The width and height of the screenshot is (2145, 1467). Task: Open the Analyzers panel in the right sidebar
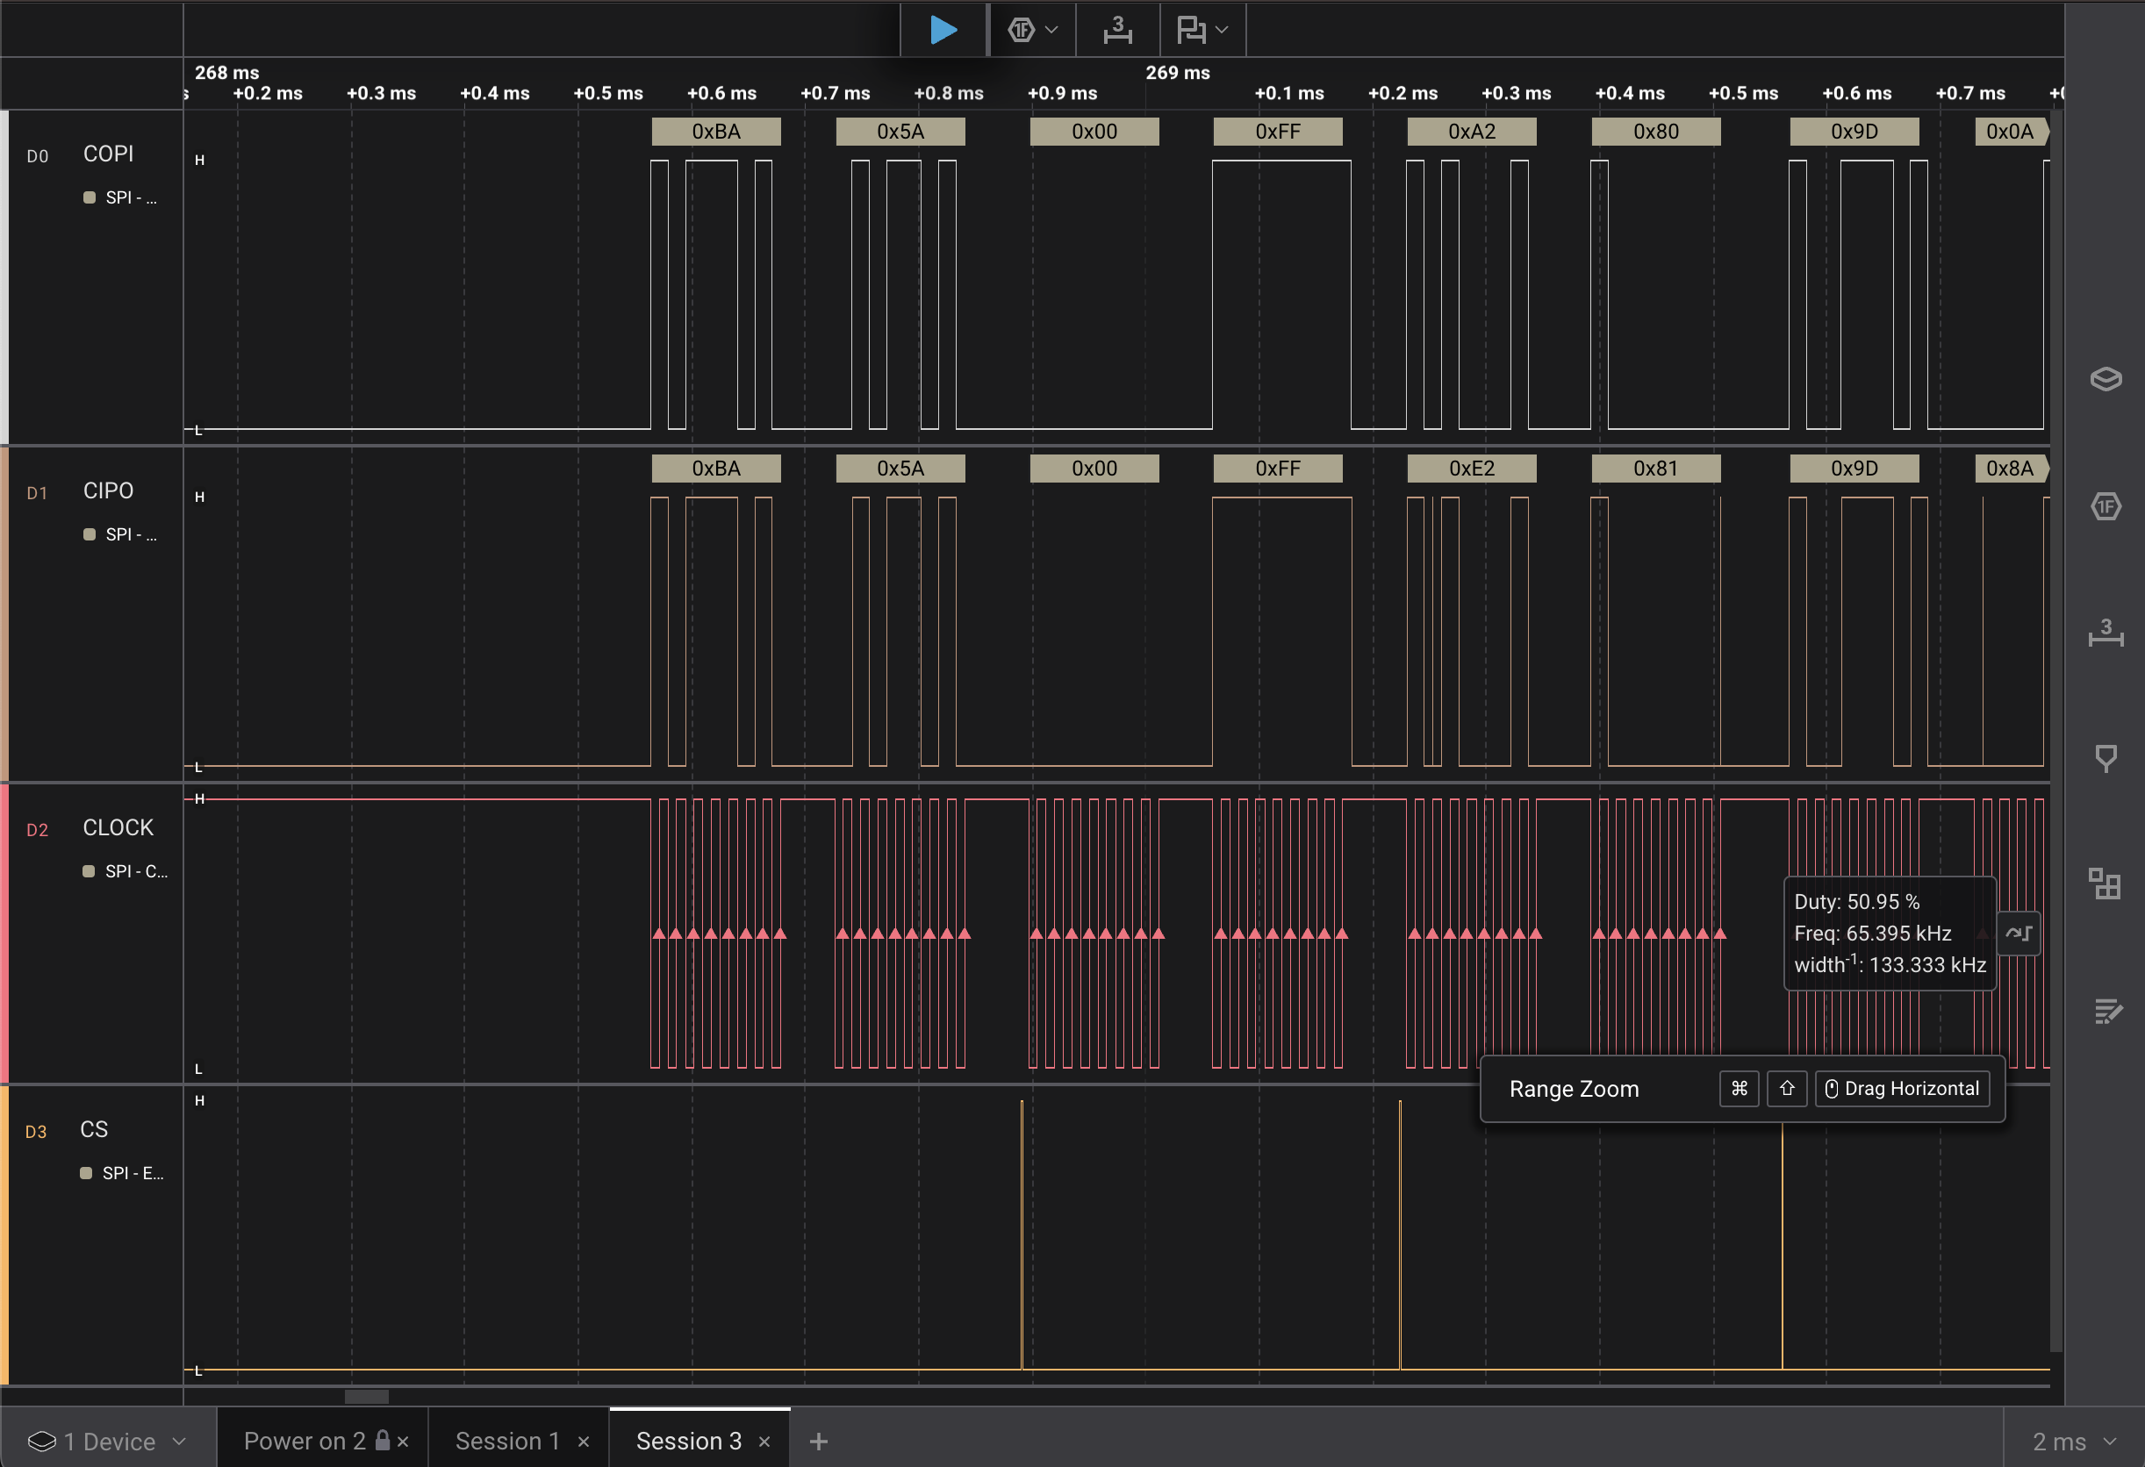click(2106, 506)
